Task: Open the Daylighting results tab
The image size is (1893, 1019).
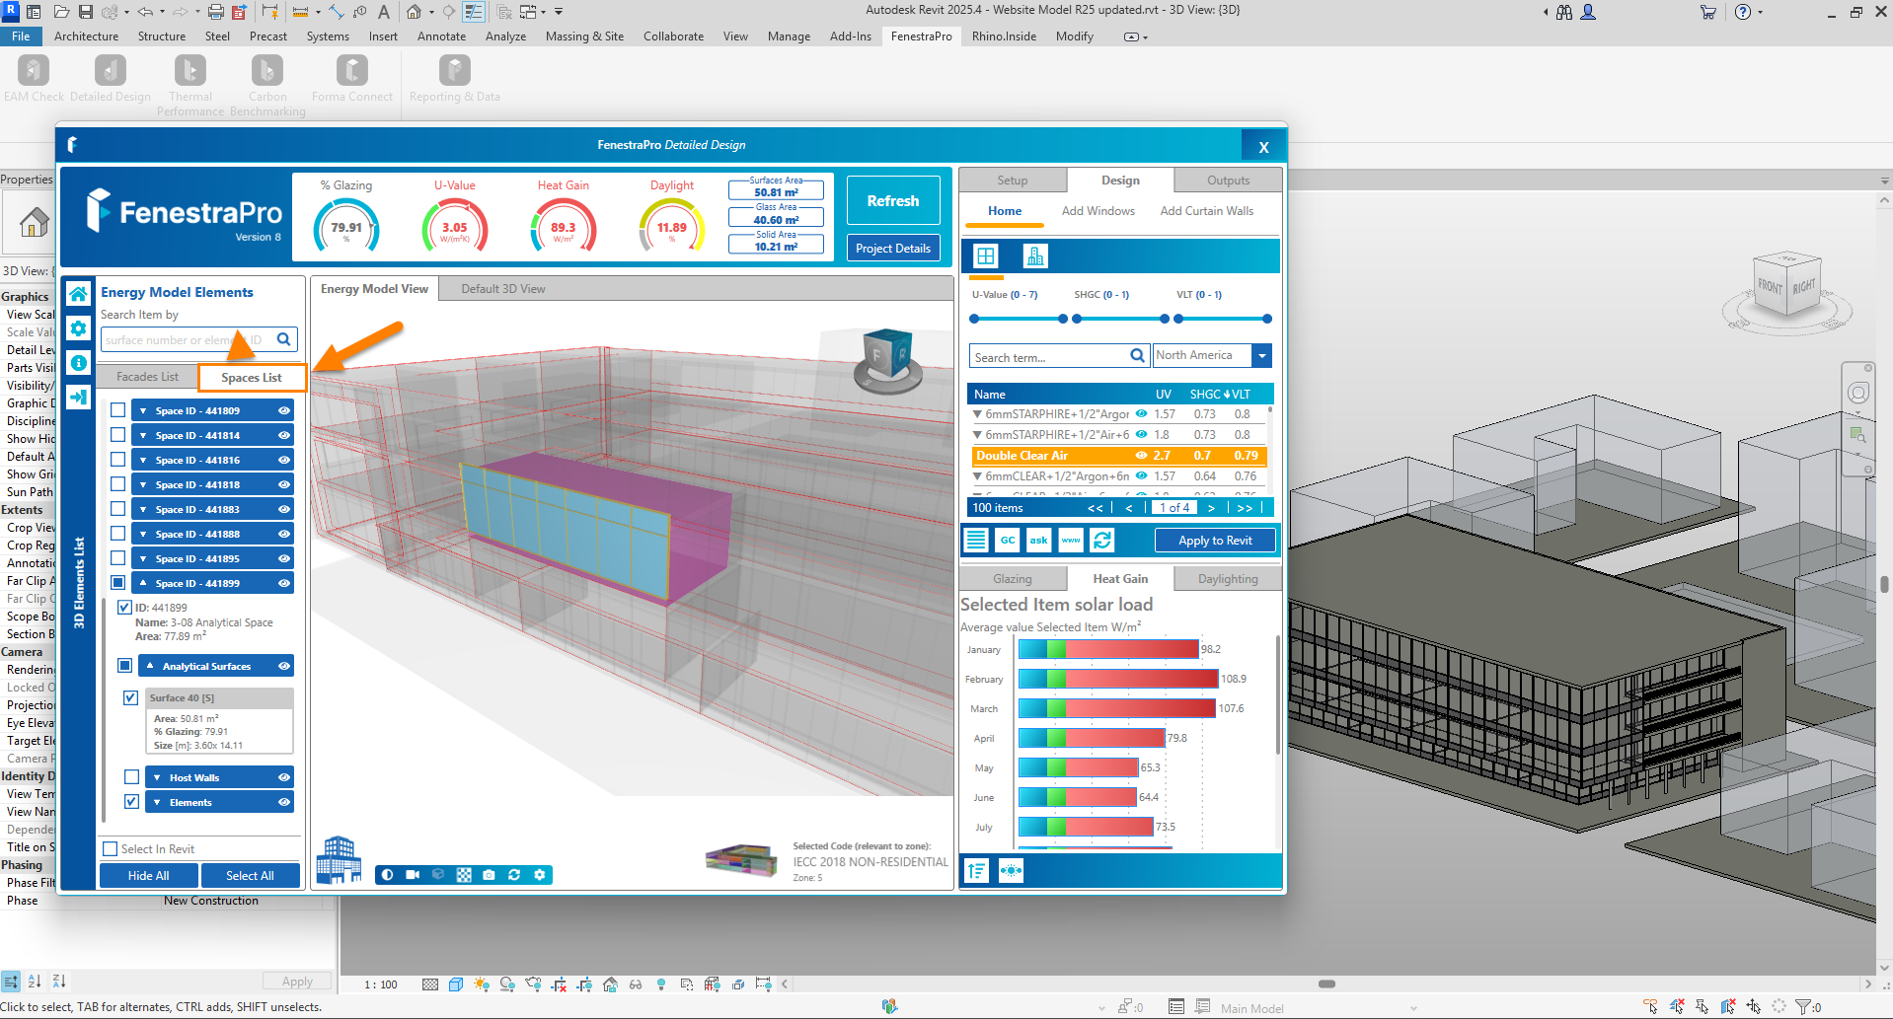Action: (1228, 578)
